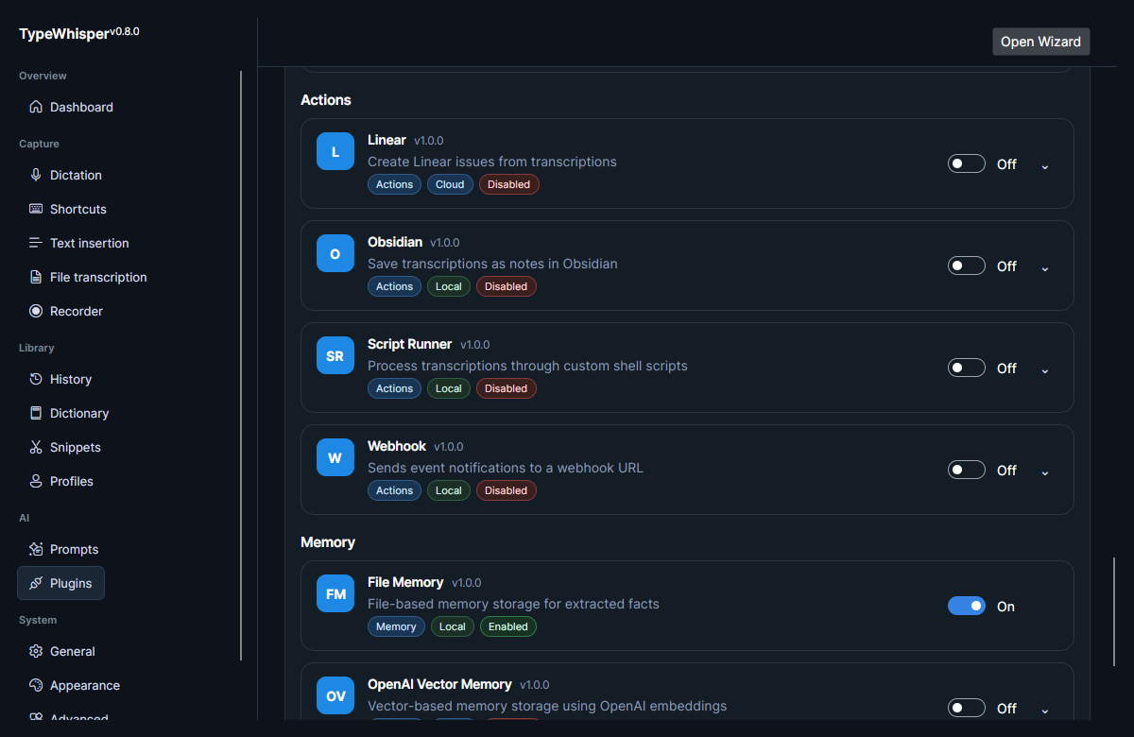Expand Script Runner settings chevron
Image resolution: width=1134 pixels, height=737 pixels.
1044,369
